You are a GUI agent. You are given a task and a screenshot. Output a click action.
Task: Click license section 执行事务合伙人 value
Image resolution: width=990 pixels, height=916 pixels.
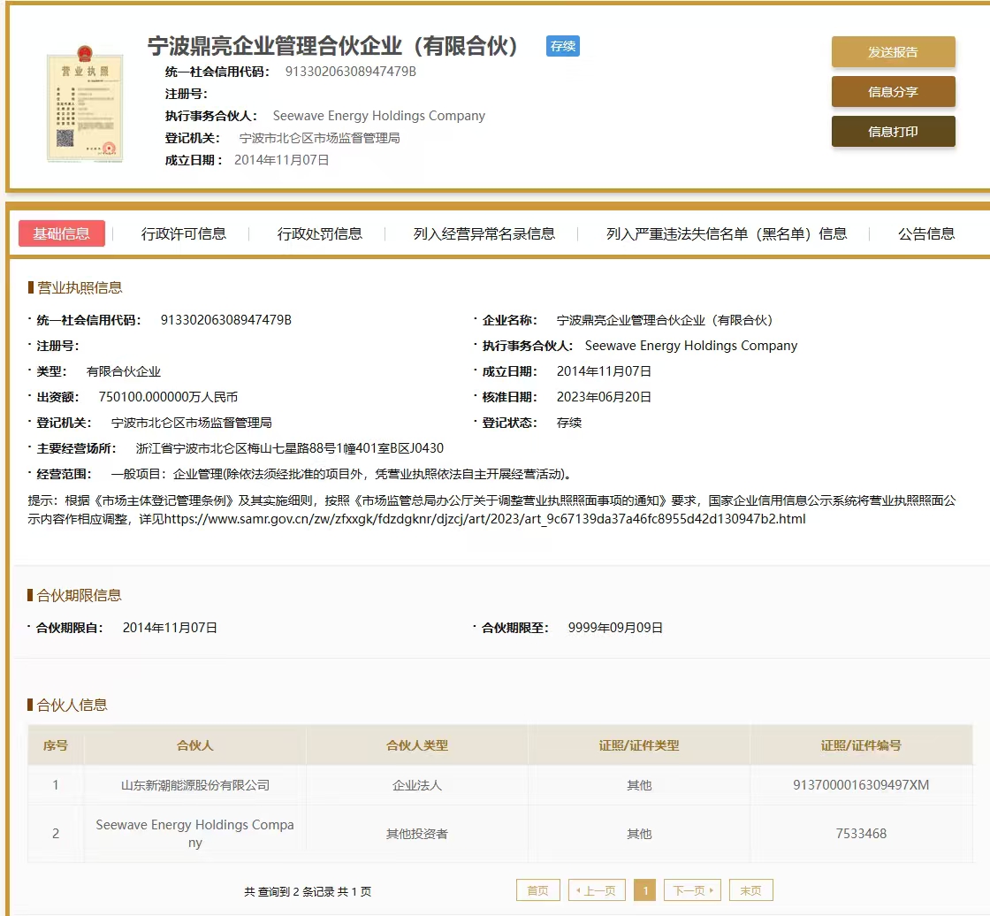click(x=691, y=346)
